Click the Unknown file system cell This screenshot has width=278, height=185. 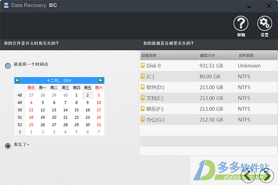point(249,66)
